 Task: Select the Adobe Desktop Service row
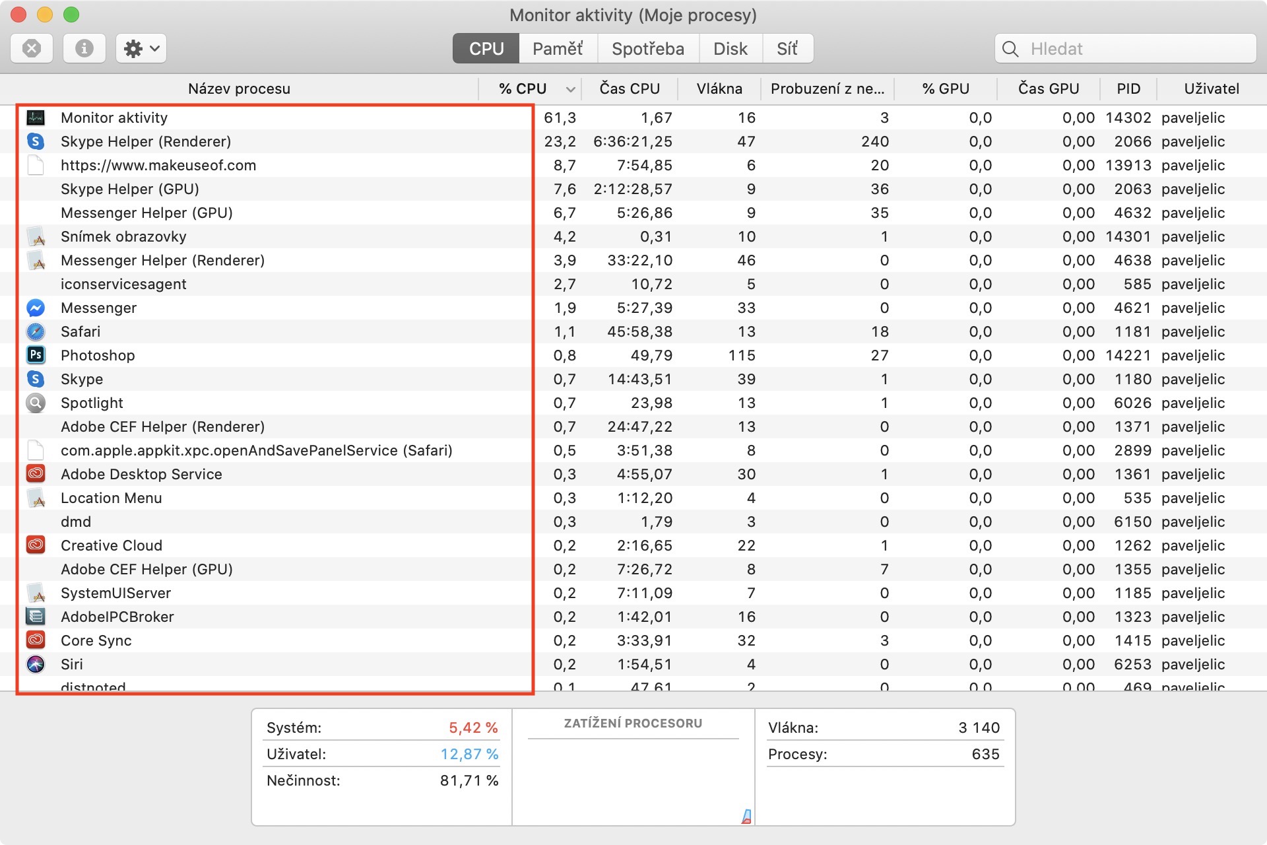pos(141,474)
